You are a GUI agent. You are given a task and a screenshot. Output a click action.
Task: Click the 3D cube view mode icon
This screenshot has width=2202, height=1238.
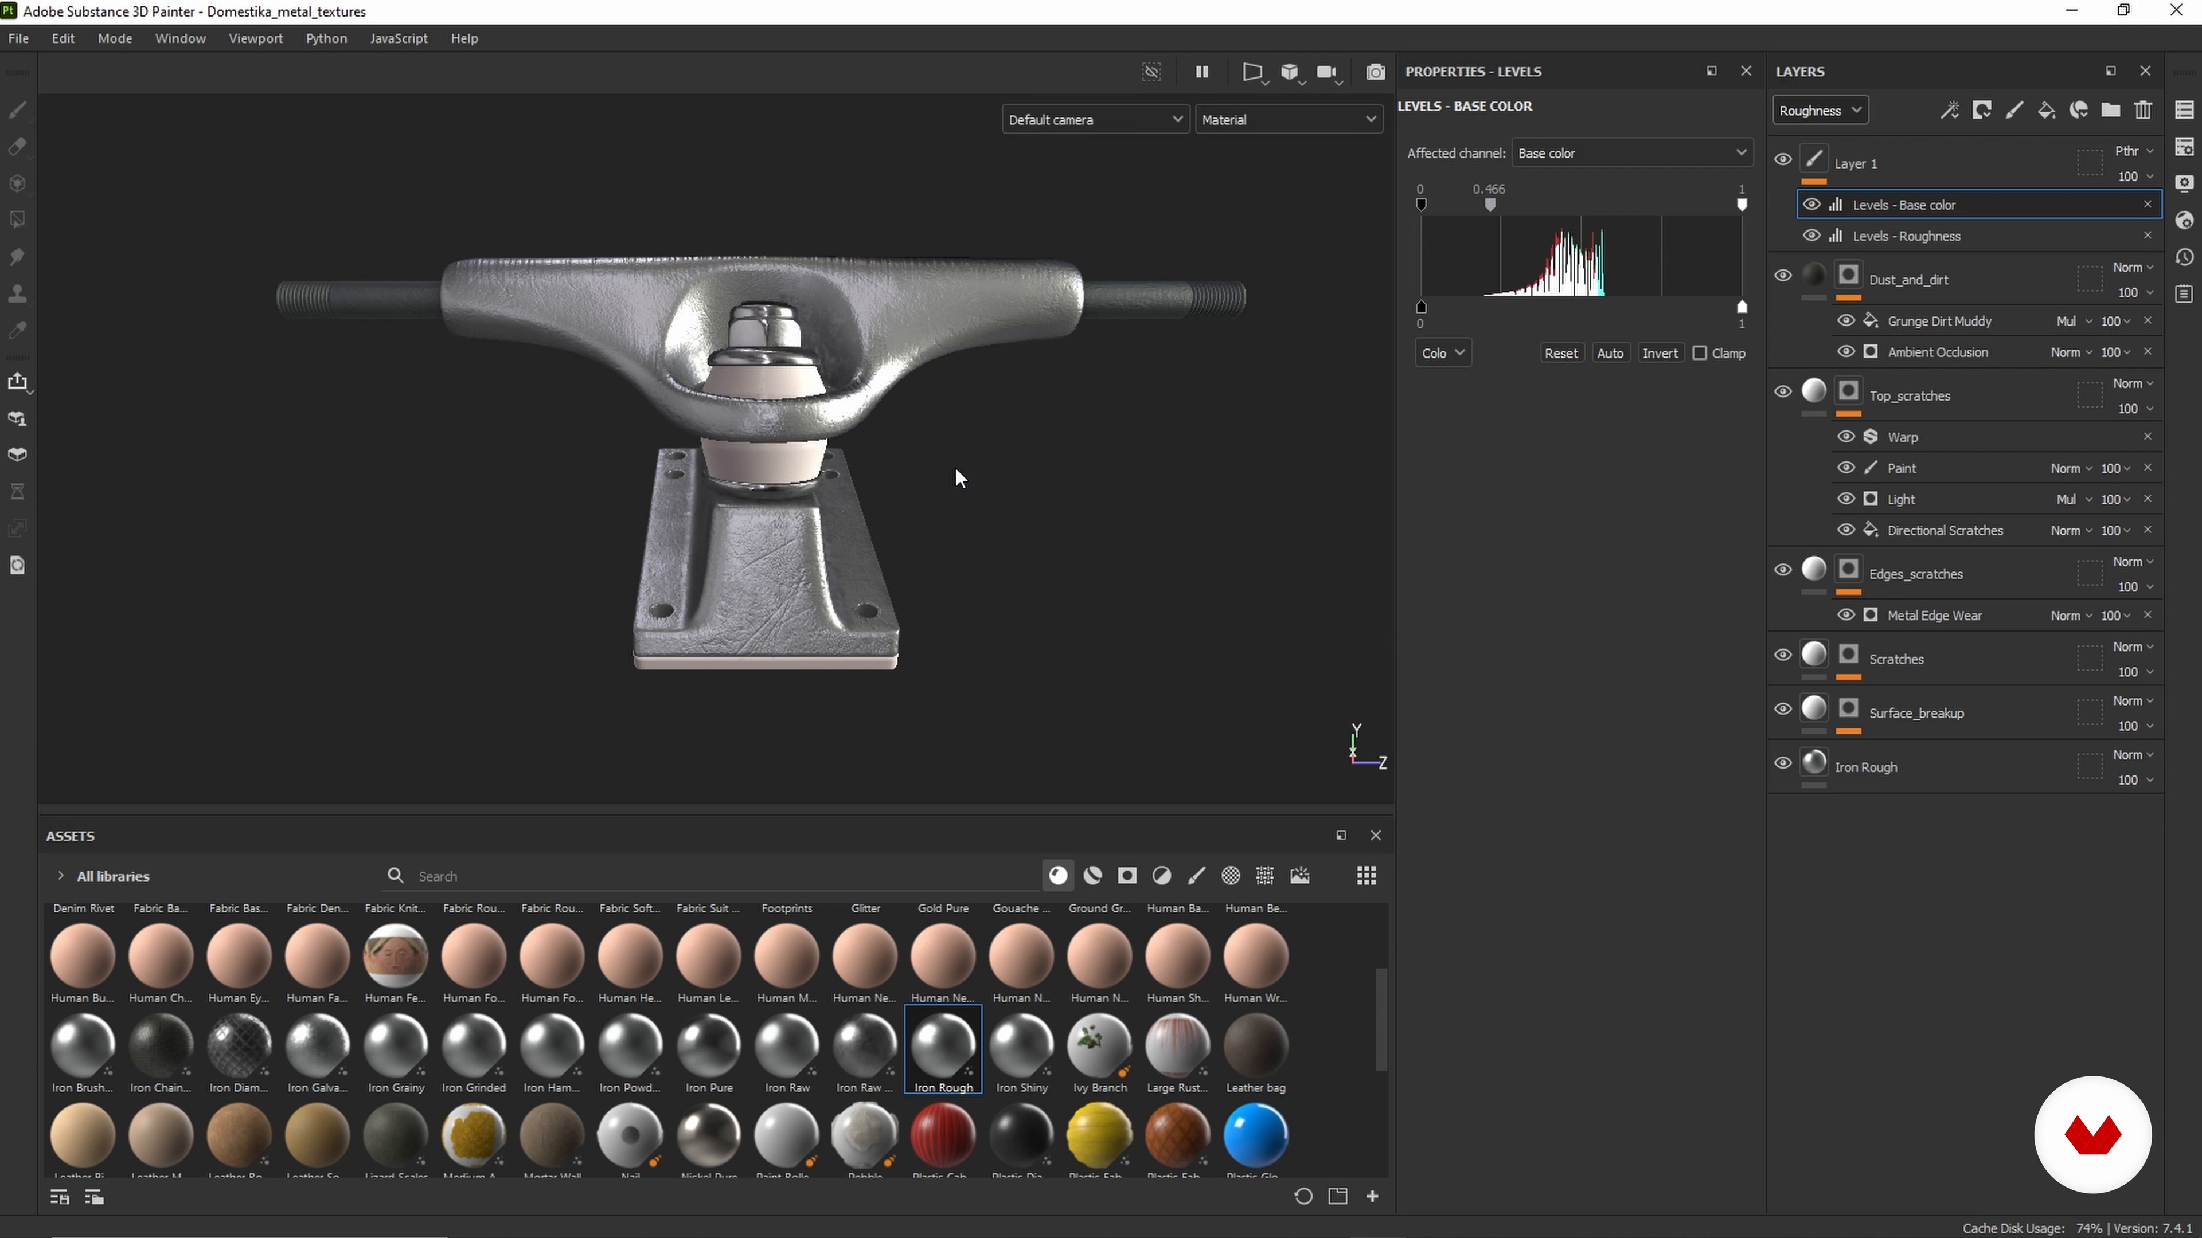coord(1290,72)
